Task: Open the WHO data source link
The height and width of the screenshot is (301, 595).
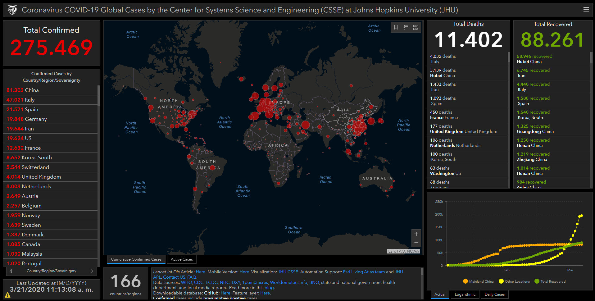Action: point(186,282)
